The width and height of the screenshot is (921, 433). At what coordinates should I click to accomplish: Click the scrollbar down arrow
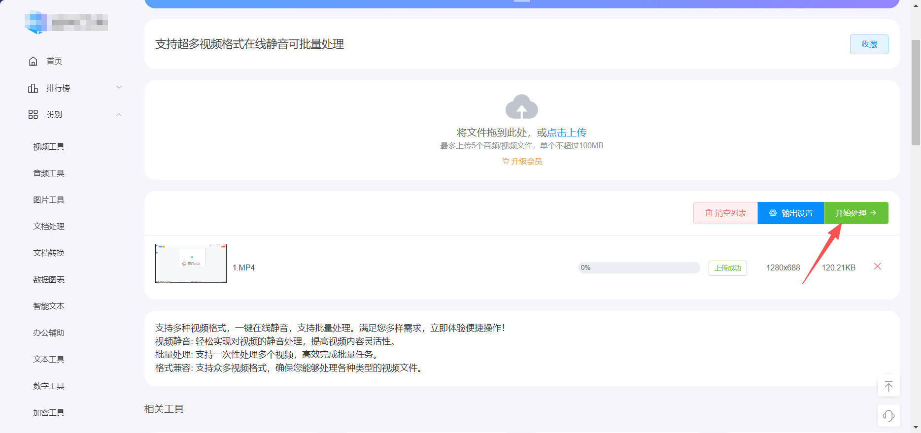[916, 428]
